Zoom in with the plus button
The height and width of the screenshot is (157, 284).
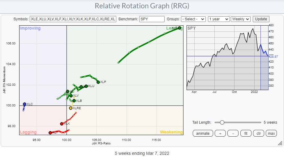(220, 133)
